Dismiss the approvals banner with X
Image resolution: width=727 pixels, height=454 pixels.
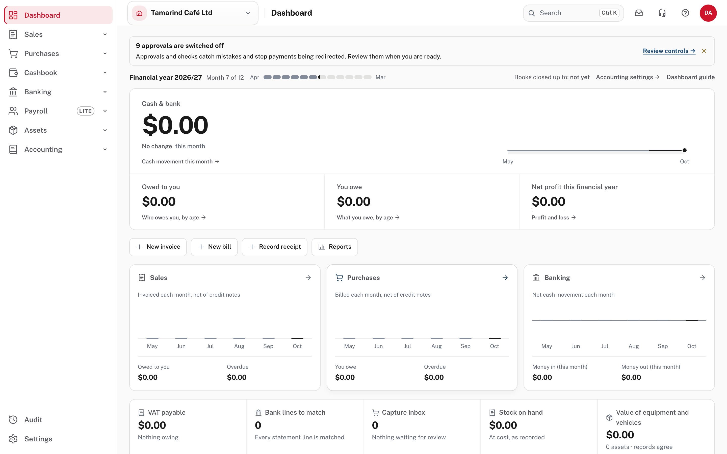(704, 51)
